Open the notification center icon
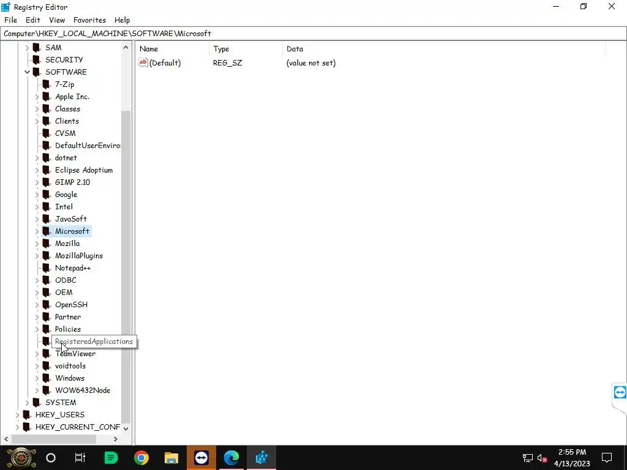This screenshot has width=627, height=470. pyautogui.click(x=607, y=458)
